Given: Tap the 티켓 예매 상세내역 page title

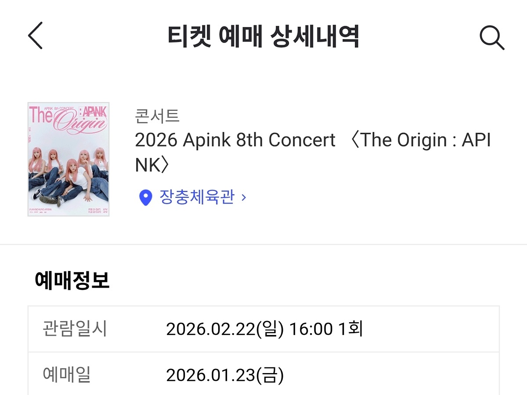Looking at the screenshot, I should click(x=263, y=37).
